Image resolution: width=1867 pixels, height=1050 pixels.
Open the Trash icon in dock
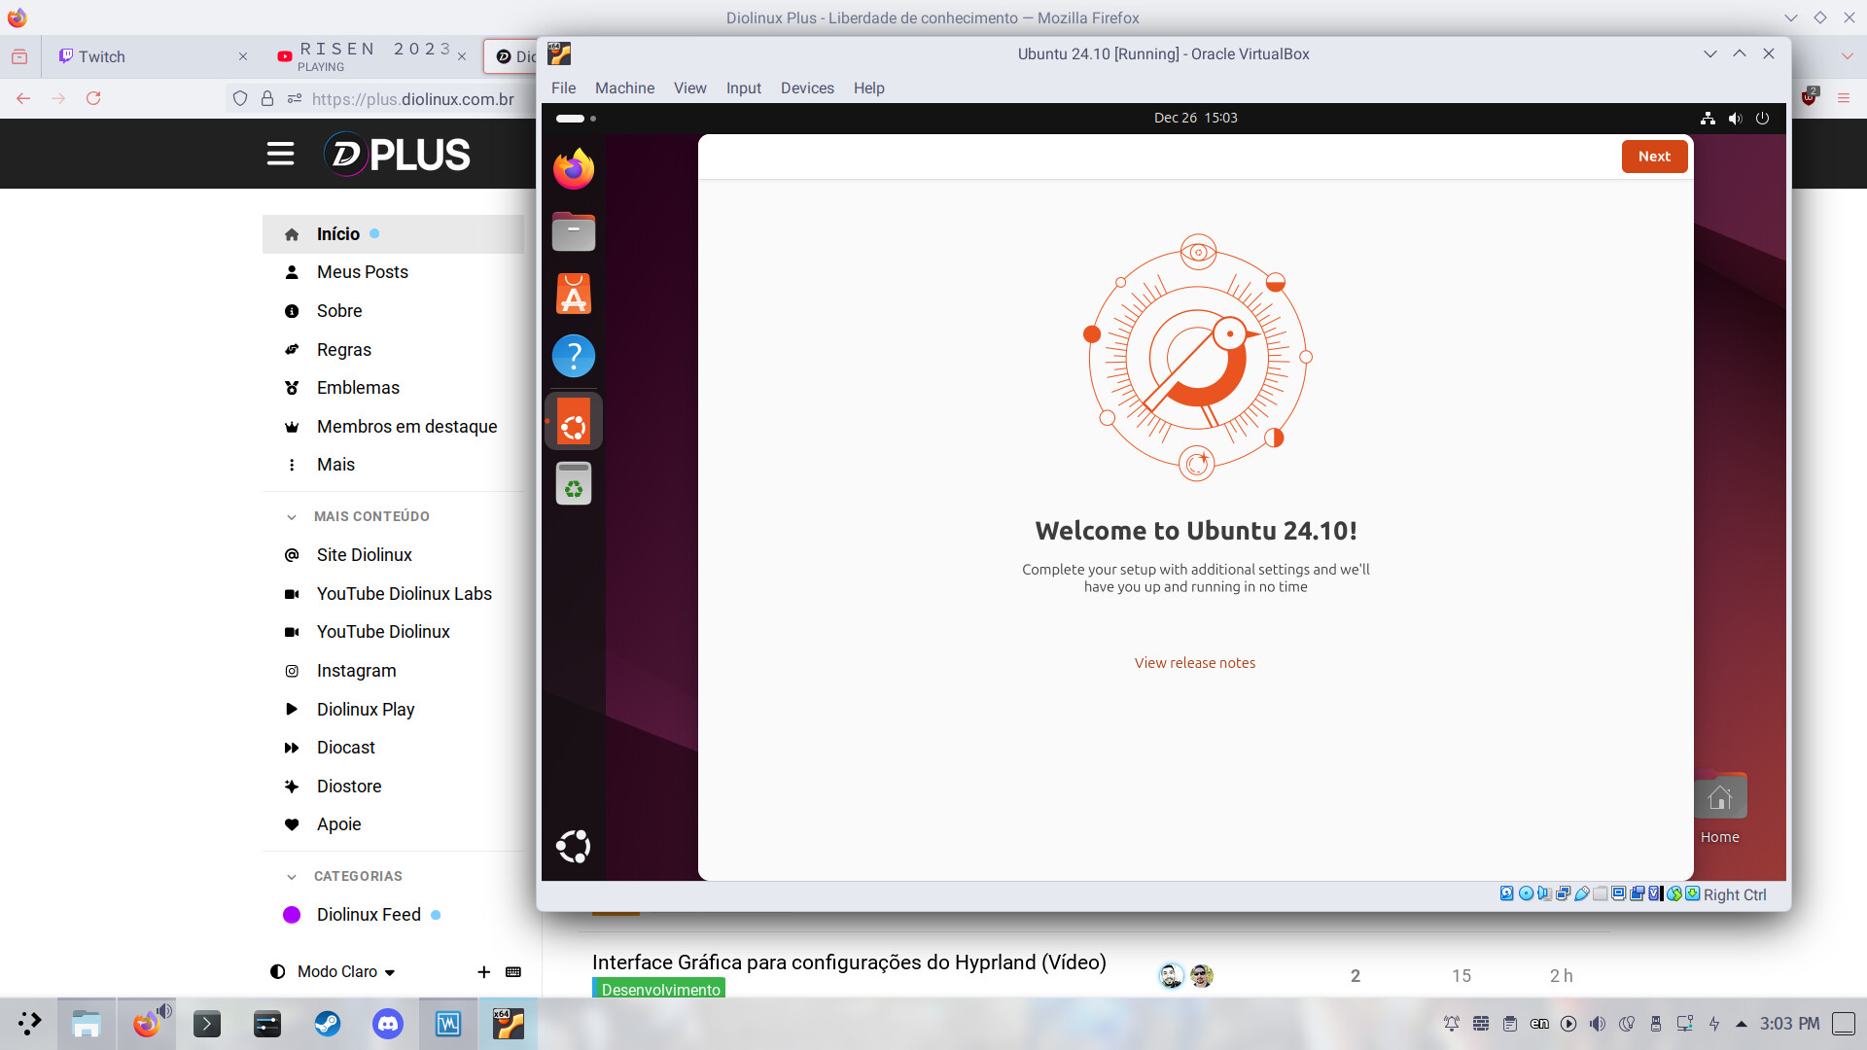574,483
